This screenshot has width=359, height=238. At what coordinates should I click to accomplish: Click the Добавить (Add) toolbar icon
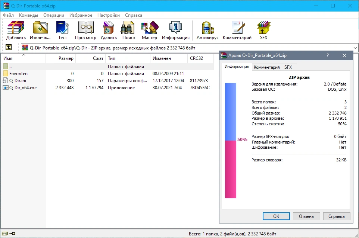click(x=16, y=30)
